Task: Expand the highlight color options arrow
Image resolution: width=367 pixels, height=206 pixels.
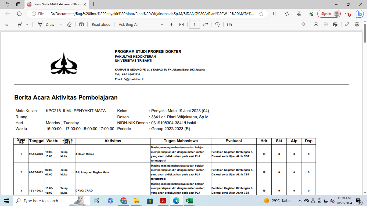Action: click(x=27, y=24)
